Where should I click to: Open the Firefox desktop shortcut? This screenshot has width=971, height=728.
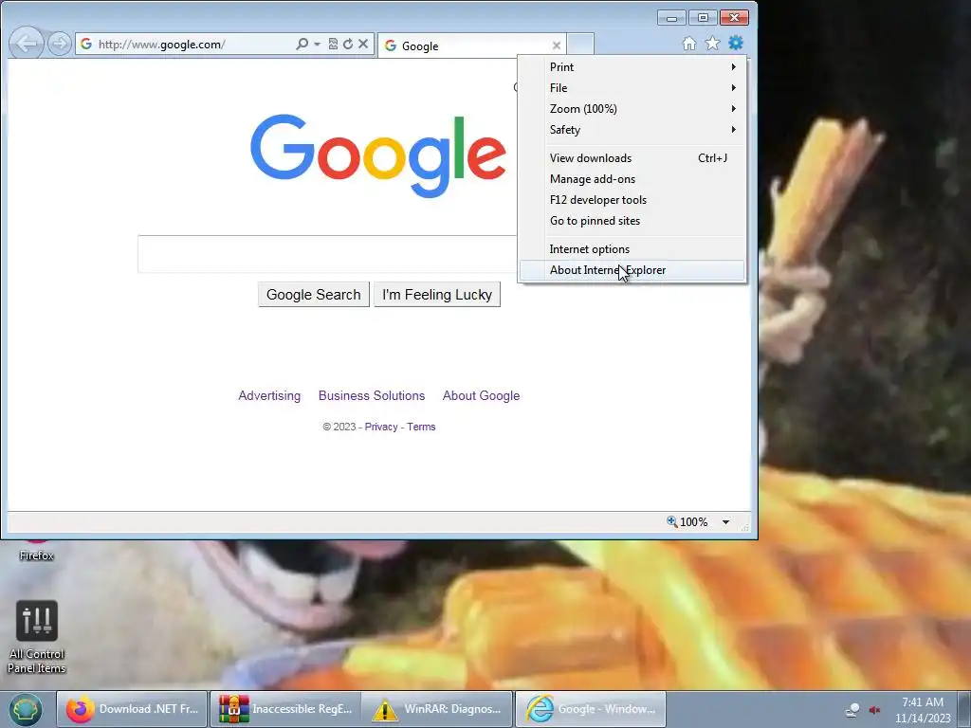(x=37, y=551)
